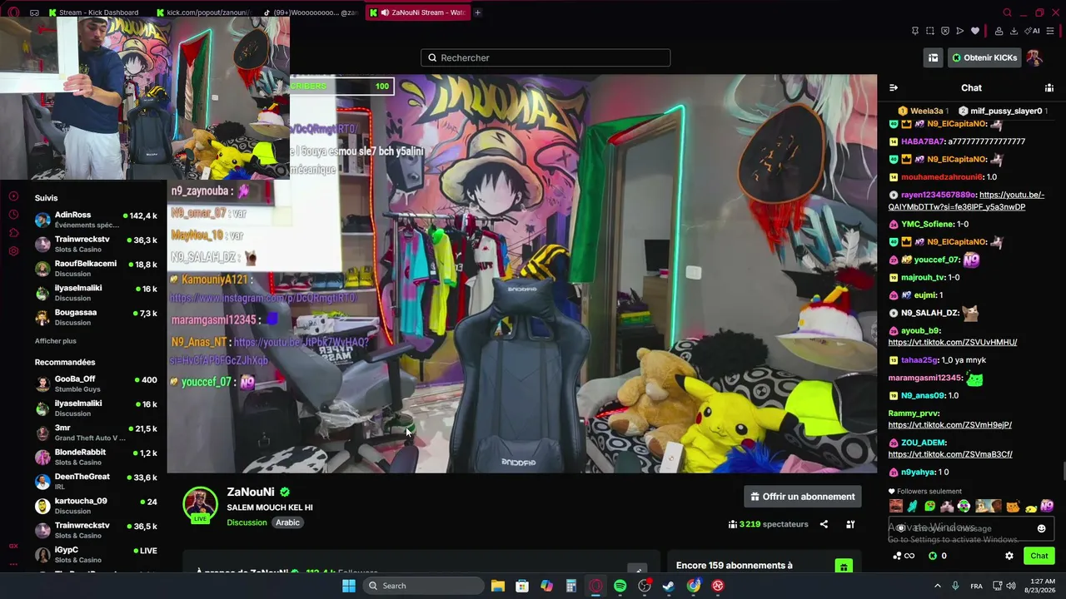Image resolution: width=1066 pixels, height=599 pixels.
Task: Open a new browser tab
Action: [x=478, y=12]
